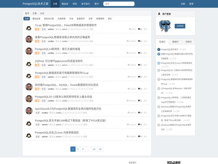The height and width of the screenshot is (164, 218).
Task: Click the comment icon in PostgreSQL10~13 article row
Action: click(x=139, y=101)
